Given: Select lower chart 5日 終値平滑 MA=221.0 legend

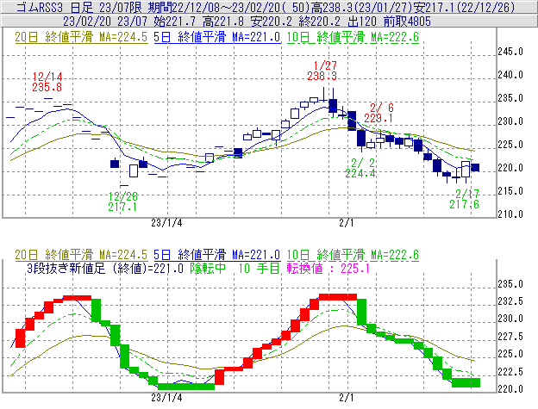Looking at the screenshot, I should 217,255.
